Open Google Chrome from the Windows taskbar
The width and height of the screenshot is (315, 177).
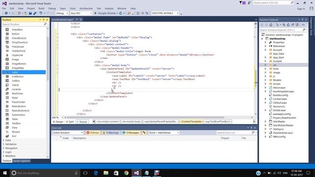[126, 173]
